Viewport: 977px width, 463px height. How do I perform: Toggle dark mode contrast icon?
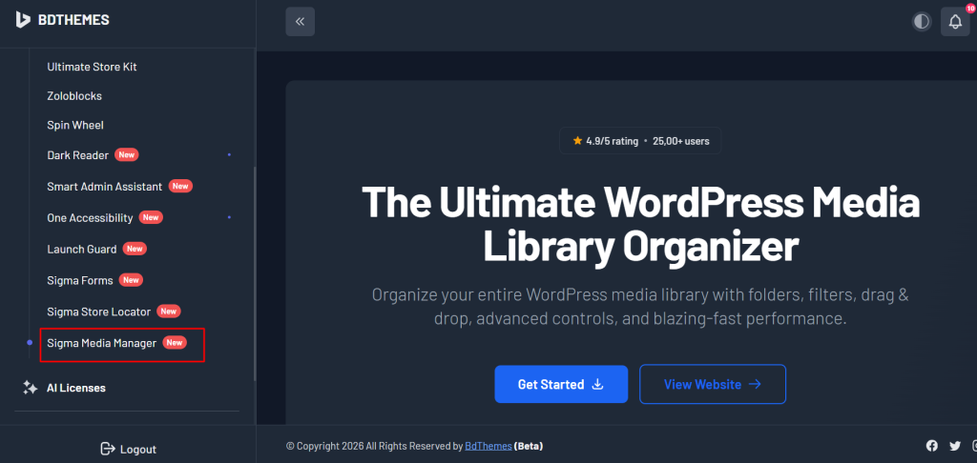coord(921,21)
